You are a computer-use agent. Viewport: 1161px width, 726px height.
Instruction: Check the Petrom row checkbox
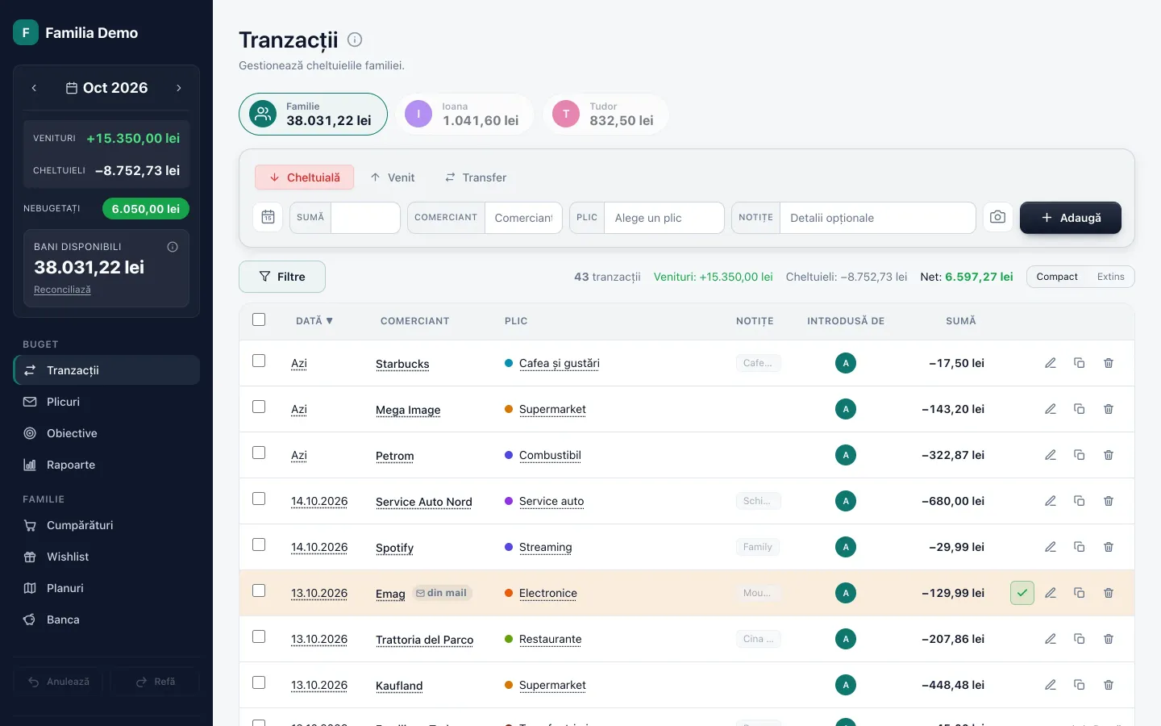(259, 453)
